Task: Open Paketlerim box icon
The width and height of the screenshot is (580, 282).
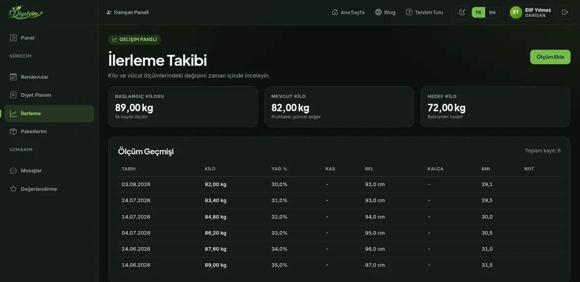Action: (13, 131)
